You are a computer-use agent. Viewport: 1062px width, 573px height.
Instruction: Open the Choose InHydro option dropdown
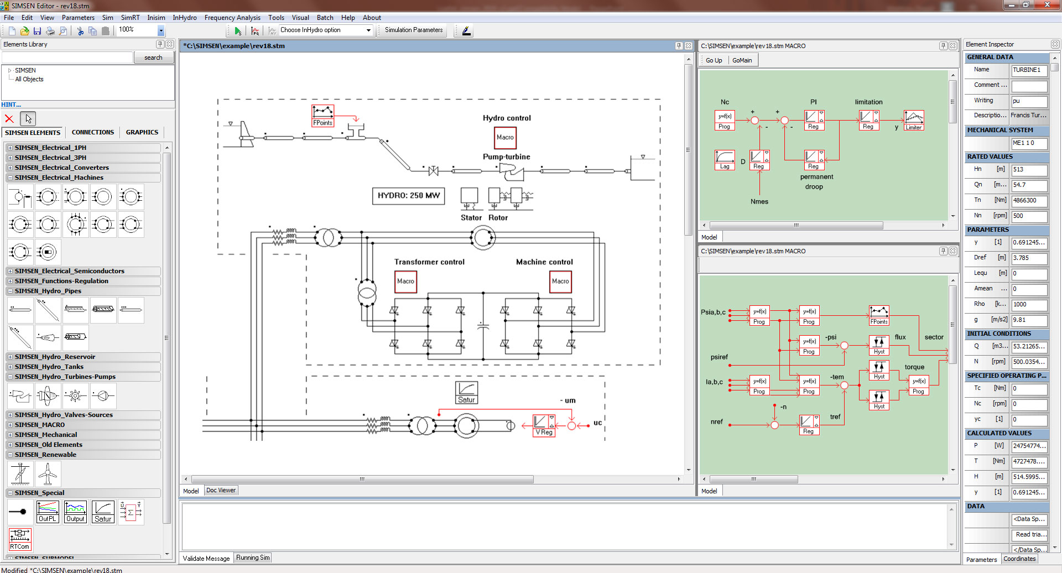(x=368, y=30)
